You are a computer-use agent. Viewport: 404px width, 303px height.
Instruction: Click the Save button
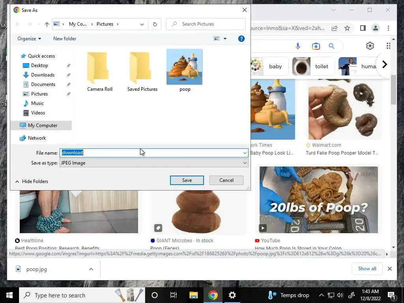point(187,180)
